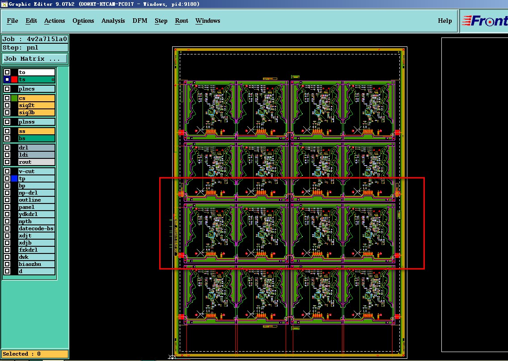508x361 pixels.
Task: Open the Windows menu
Action: pos(207,21)
